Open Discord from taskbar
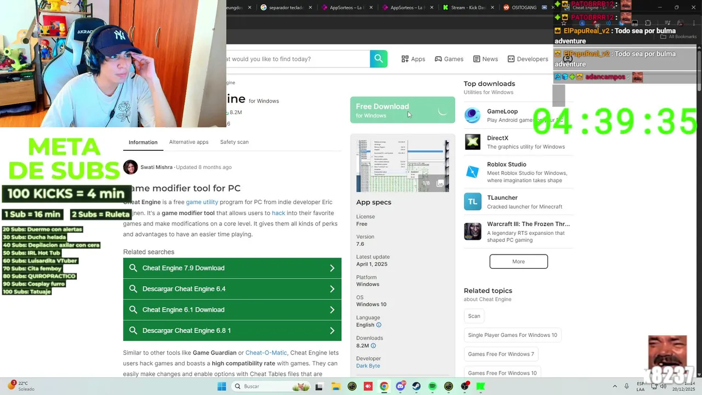The height and width of the screenshot is (395, 702). [400, 386]
